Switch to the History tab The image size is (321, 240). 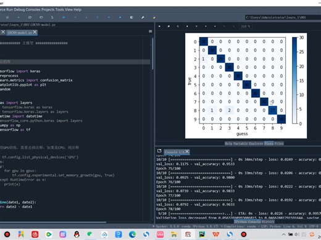(268, 222)
